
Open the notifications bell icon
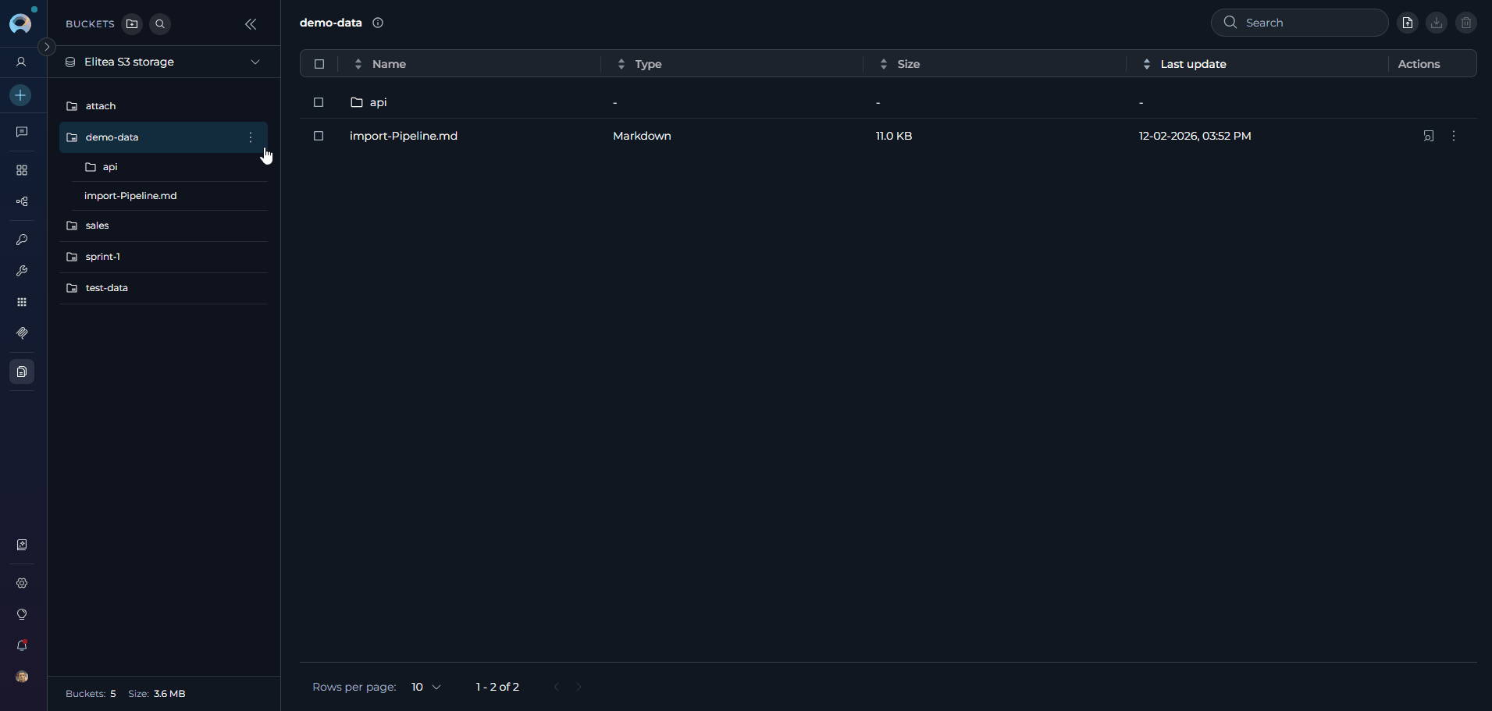coord(22,645)
